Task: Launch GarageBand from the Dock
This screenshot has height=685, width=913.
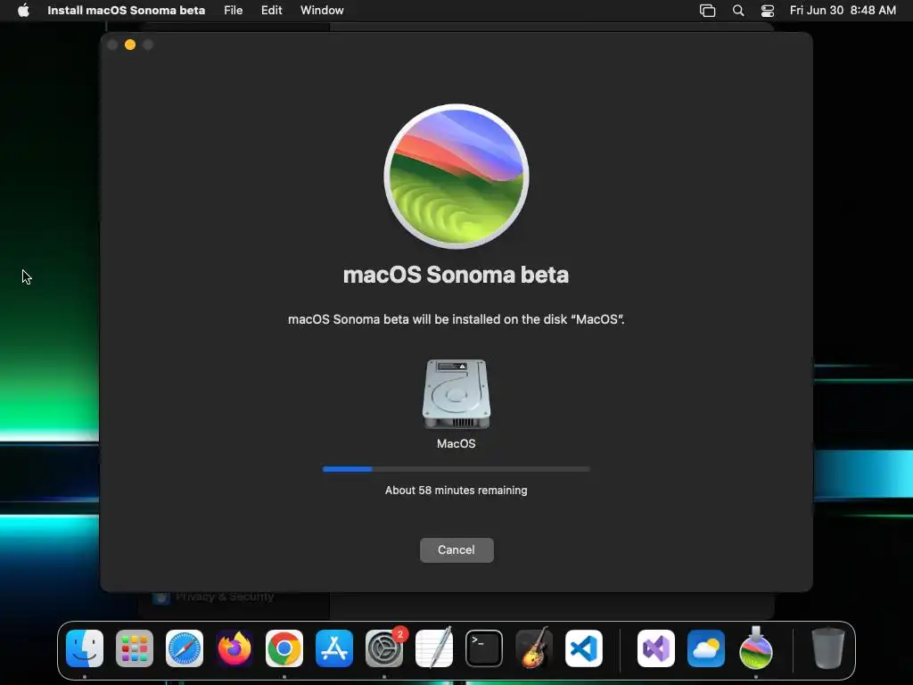Action: [x=534, y=648]
